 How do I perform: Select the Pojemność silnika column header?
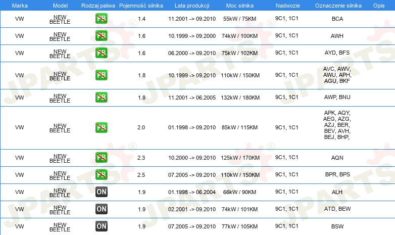141,6
